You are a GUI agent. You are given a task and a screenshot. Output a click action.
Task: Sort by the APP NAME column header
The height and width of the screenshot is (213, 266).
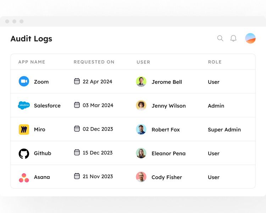click(x=32, y=62)
